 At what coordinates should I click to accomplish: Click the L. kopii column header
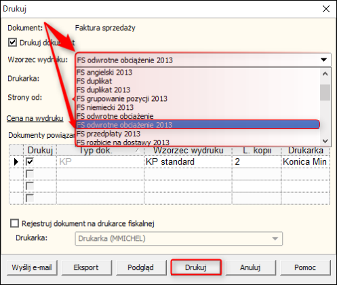pos(256,150)
